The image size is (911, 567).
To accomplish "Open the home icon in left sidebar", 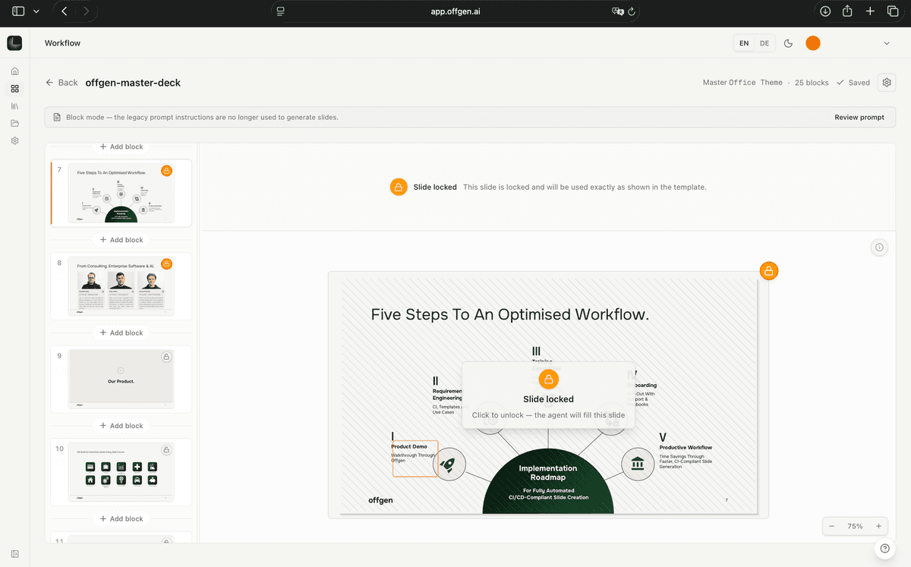I will tap(14, 71).
